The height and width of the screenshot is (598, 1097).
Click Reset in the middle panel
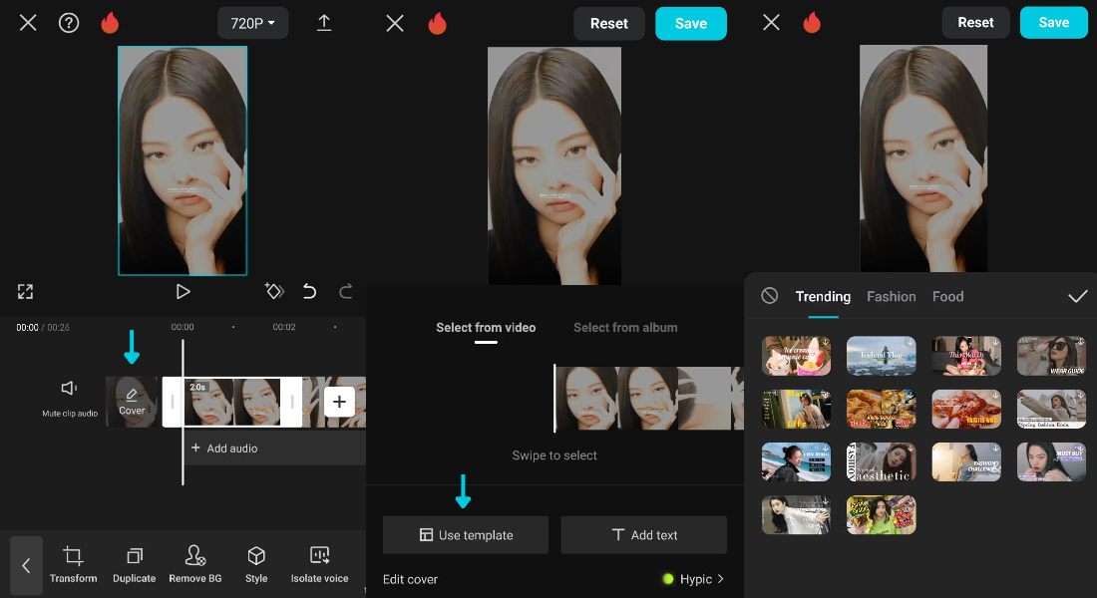point(608,24)
